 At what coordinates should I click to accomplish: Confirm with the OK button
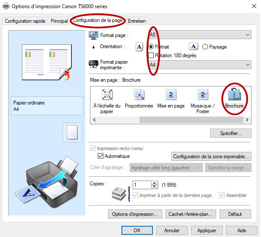[x=137, y=231]
